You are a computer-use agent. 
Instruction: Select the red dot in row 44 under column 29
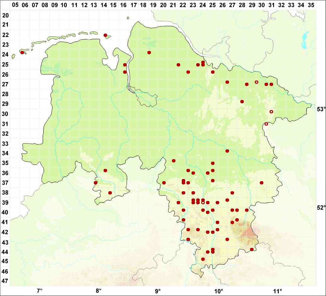(x=252, y=249)
